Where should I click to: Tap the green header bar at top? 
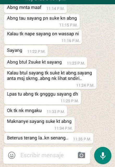pos(57,2)
